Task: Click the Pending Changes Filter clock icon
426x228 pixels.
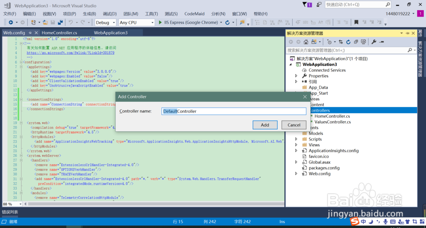Action: point(329,42)
